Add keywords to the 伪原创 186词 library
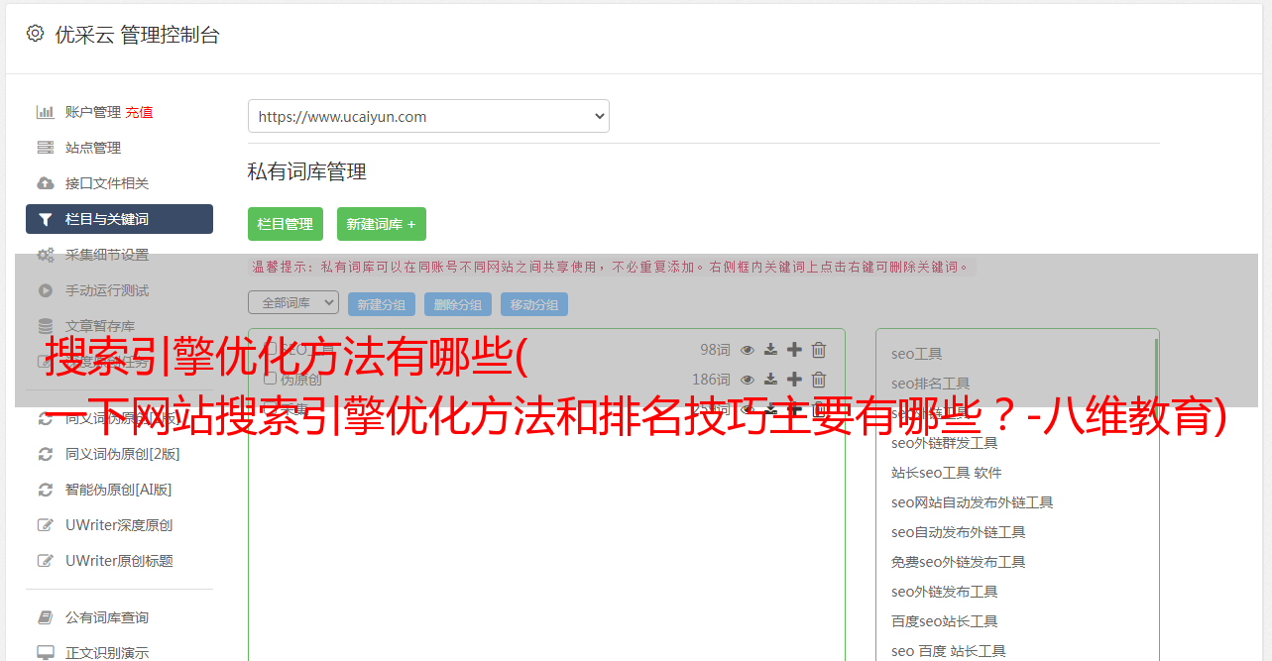This screenshot has width=1272, height=661. [794, 380]
